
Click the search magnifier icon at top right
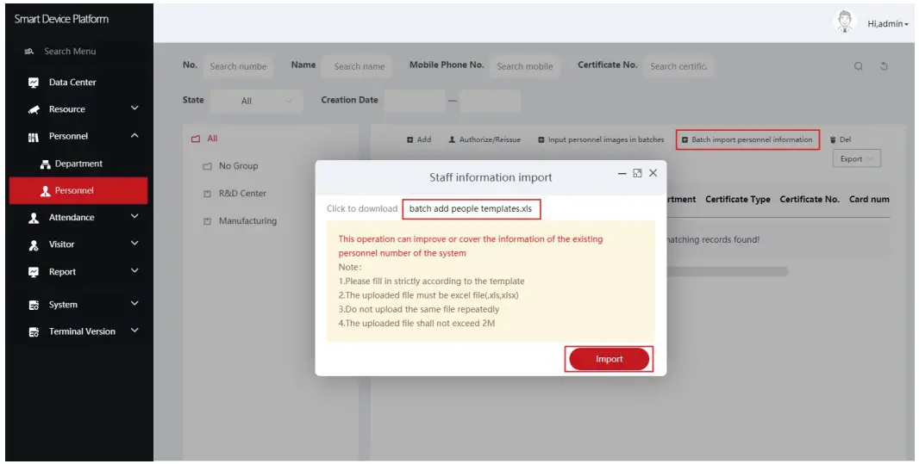[x=858, y=66]
